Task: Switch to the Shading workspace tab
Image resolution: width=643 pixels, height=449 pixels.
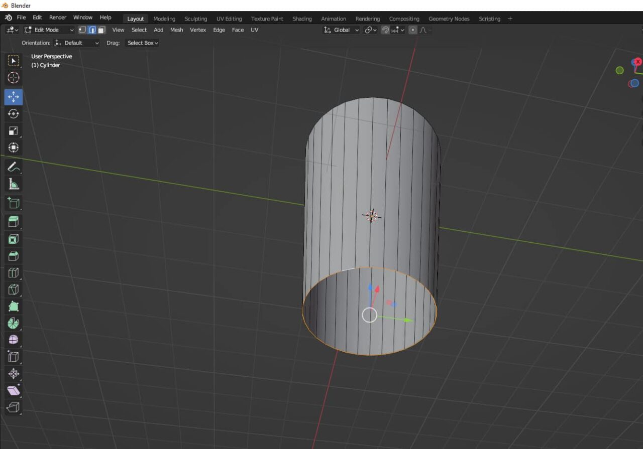Action: 302,19
